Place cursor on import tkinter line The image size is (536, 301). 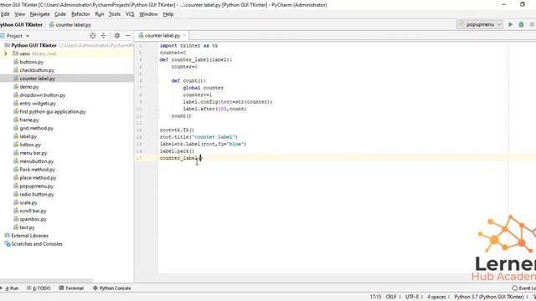188,45
